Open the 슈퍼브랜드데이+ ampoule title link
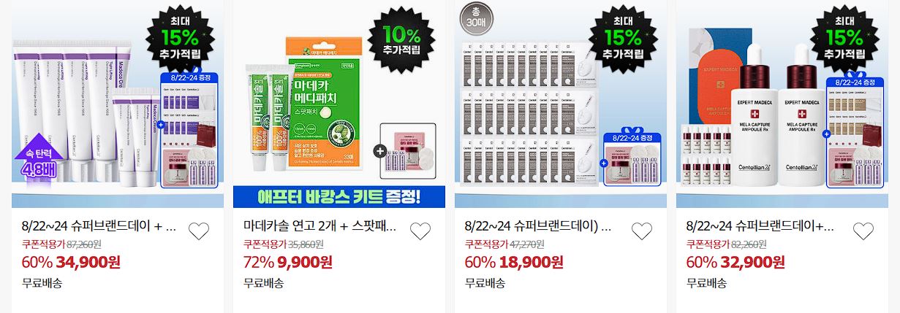The image size is (900, 313). point(760,225)
